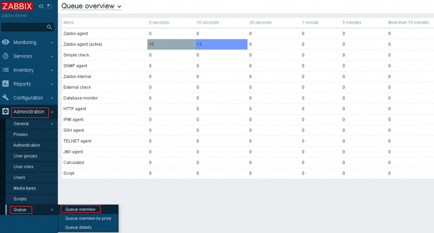Open the Reports menu
Screen dimensions: 434x233
tap(22, 84)
